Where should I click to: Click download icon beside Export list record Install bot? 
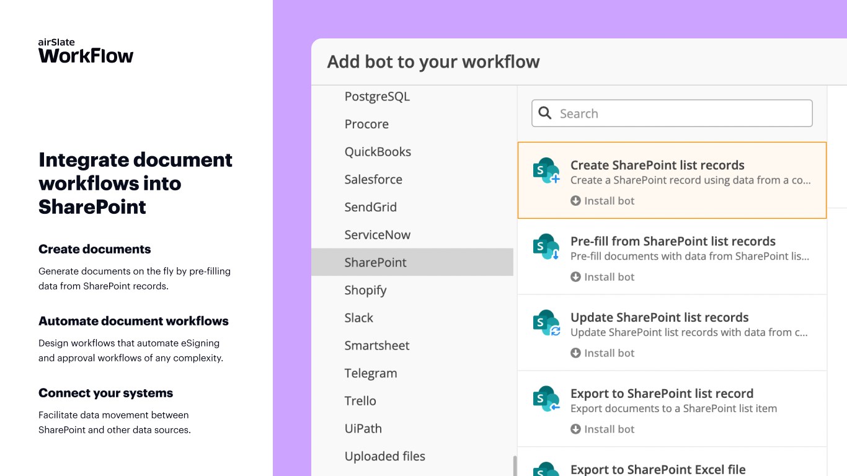pyautogui.click(x=575, y=430)
